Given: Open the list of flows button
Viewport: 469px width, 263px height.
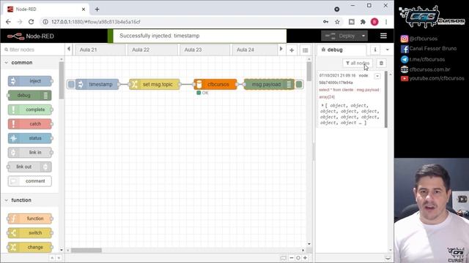Looking at the screenshot, I should 305,50.
